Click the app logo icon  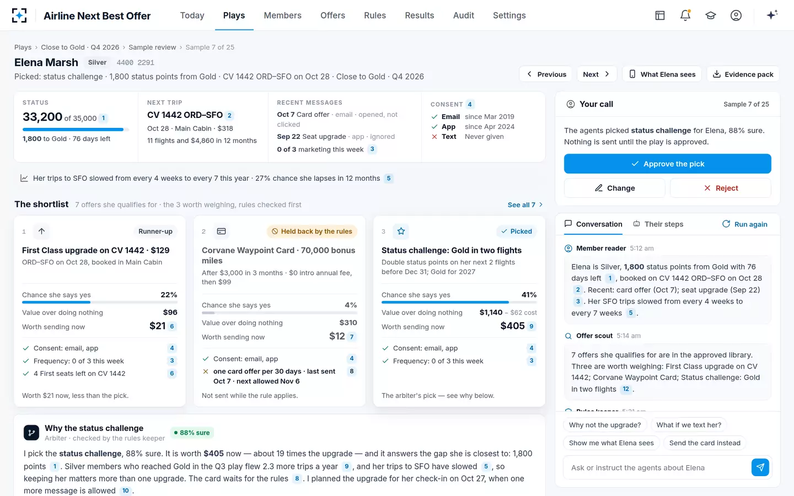click(x=19, y=15)
